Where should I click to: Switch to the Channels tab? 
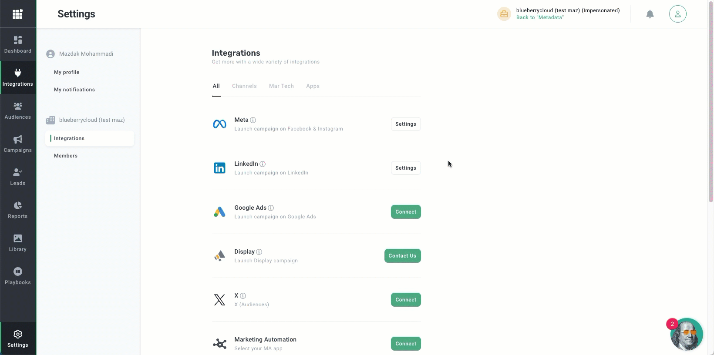coord(244,86)
